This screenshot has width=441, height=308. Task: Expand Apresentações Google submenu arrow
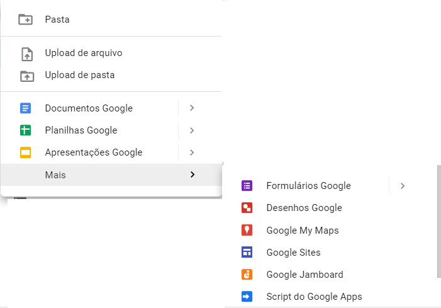pyautogui.click(x=192, y=152)
